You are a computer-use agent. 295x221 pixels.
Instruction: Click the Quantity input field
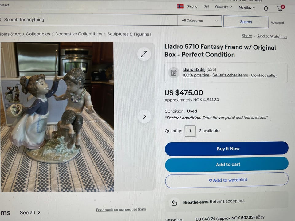(190, 131)
